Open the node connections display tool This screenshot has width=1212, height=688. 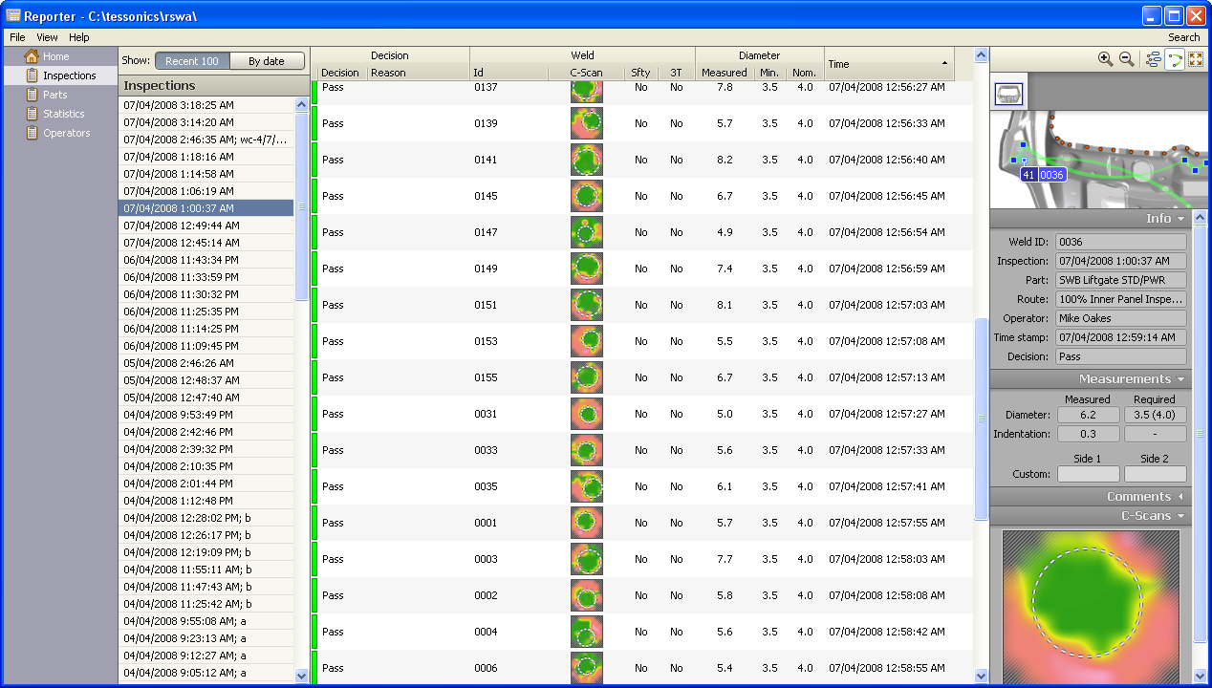pyautogui.click(x=1153, y=59)
